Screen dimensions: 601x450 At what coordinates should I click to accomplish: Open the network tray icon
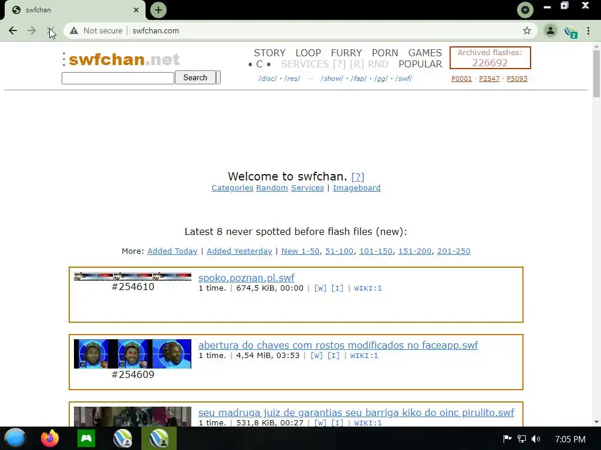[x=522, y=438]
